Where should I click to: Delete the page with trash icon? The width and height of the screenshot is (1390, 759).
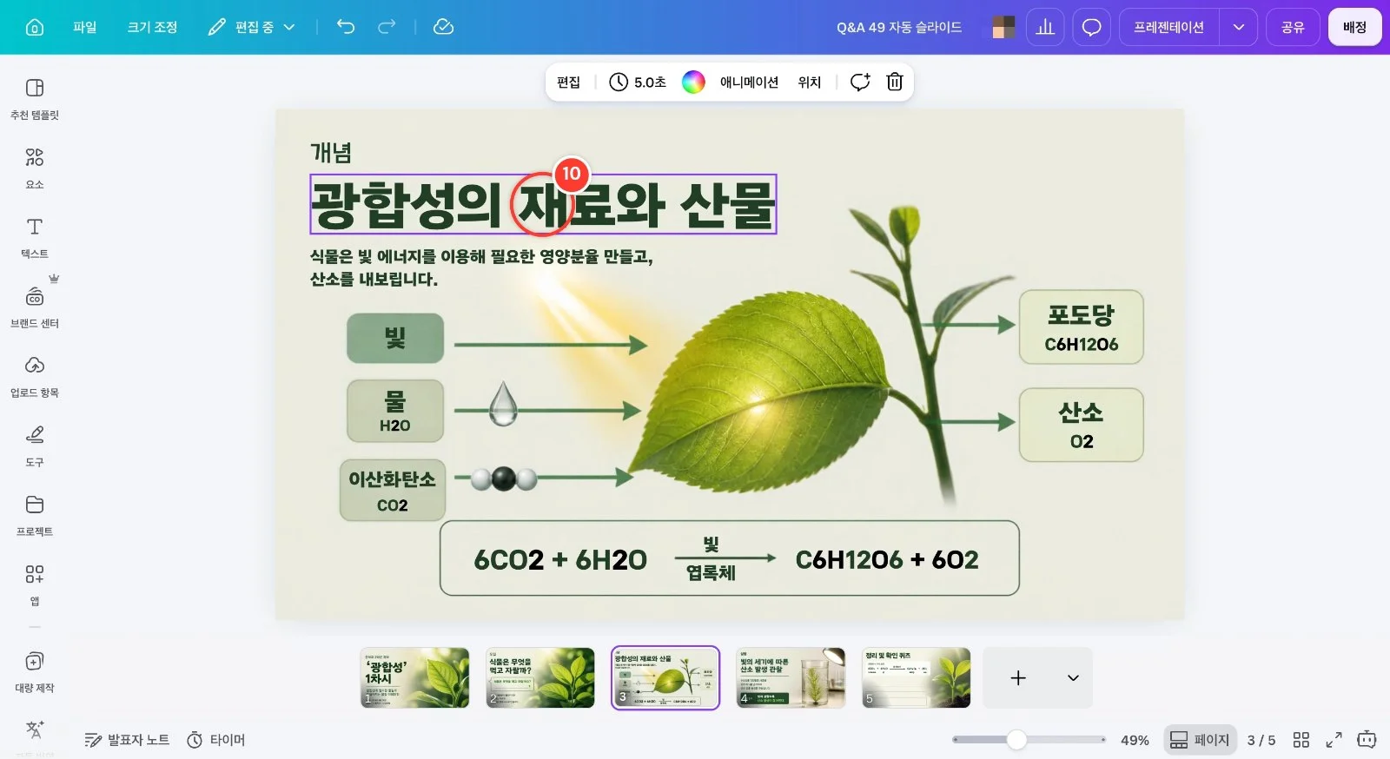(895, 82)
